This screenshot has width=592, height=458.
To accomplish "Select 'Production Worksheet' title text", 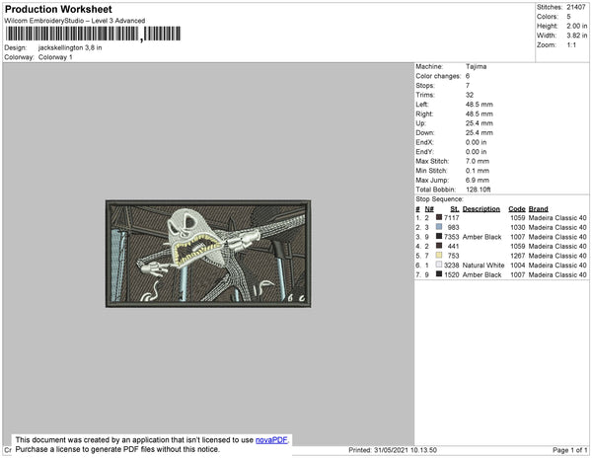I will coord(58,10).
